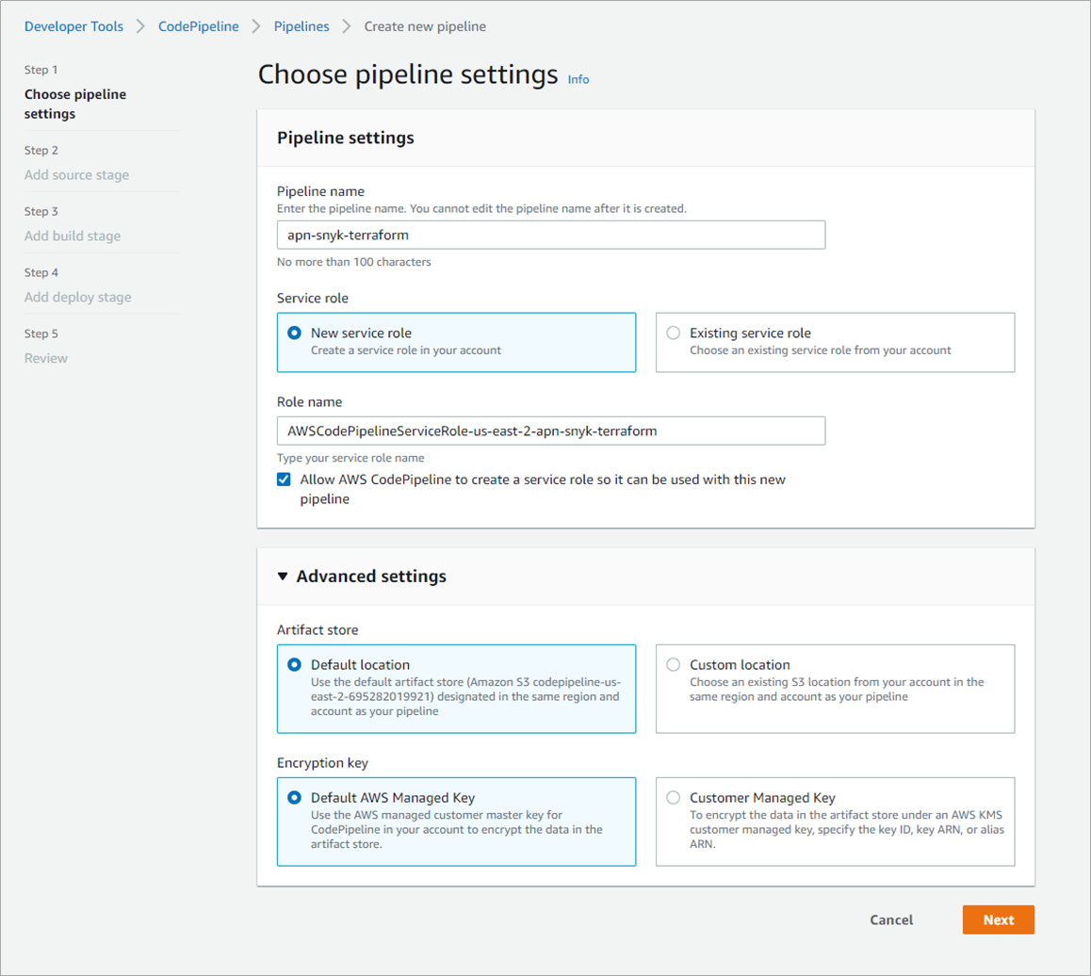Viewport: 1091px width, 976px height.
Task: Open Step 2 Add source stage
Action: point(77,175)
